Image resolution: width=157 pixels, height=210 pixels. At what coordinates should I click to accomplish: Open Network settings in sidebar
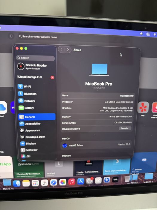(x=36, y=101)
